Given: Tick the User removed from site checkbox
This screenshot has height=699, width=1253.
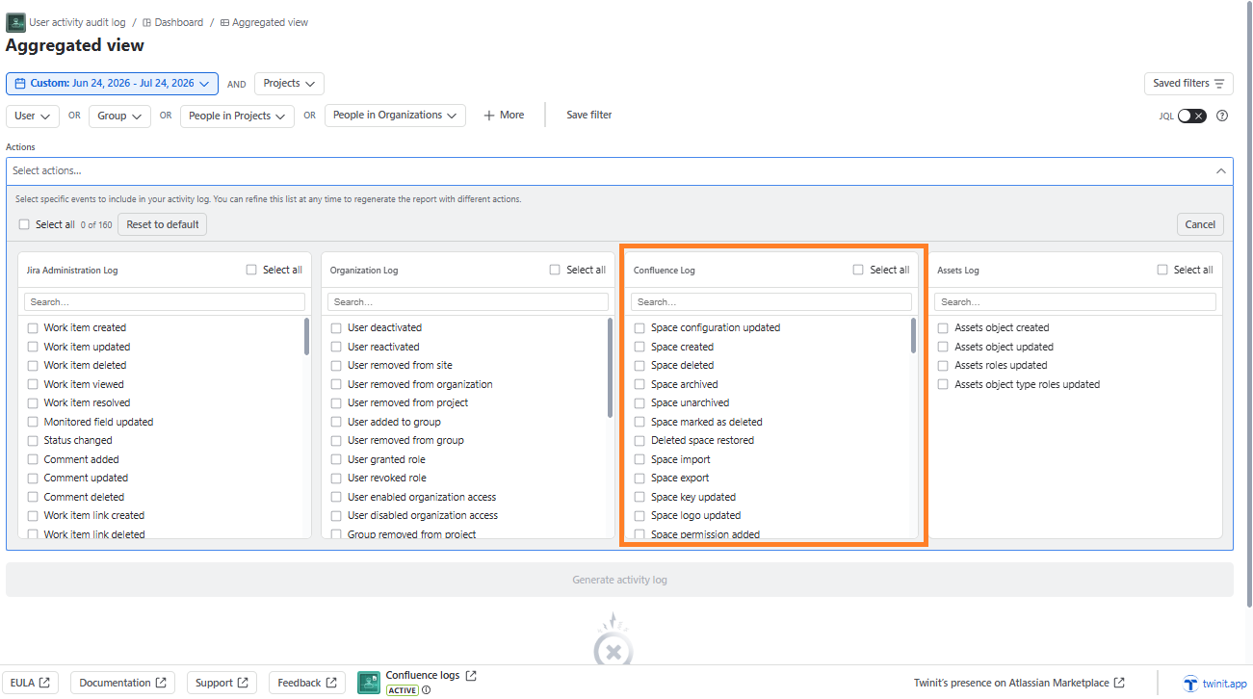Looking at the screenshot, I should (336, 366).
